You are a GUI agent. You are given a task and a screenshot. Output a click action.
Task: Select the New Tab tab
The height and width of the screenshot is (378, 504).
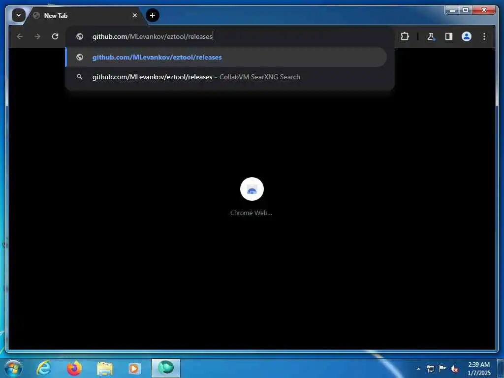click(85, 15)
